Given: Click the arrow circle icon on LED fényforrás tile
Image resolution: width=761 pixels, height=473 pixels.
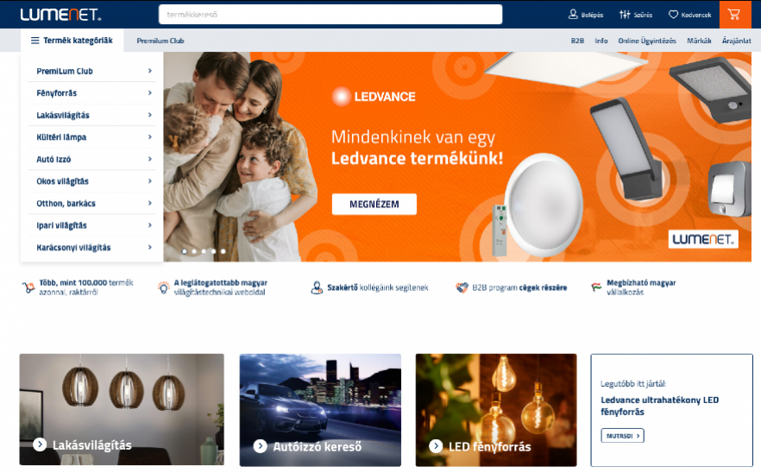Looking at the screenshot, I should 436,445.
